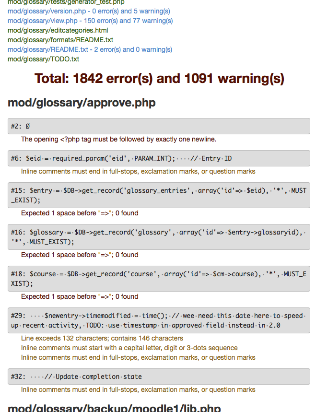Open mod/glossary/README.txt 2 errors link

coord(90,49)
